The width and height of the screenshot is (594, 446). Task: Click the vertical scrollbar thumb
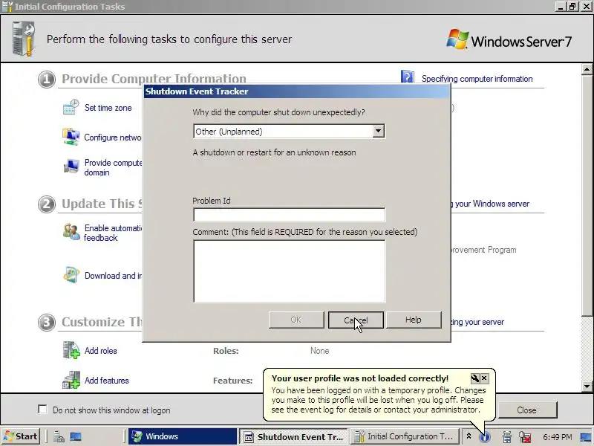587,195
